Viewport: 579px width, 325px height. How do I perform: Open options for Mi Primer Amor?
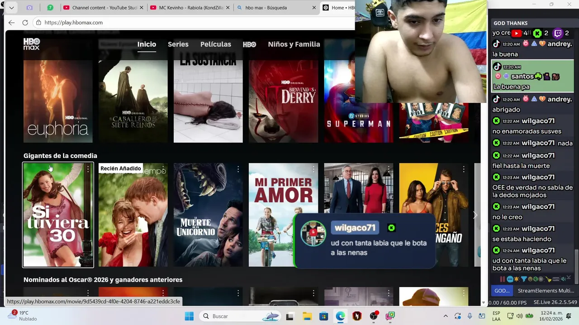click(313, 169)
